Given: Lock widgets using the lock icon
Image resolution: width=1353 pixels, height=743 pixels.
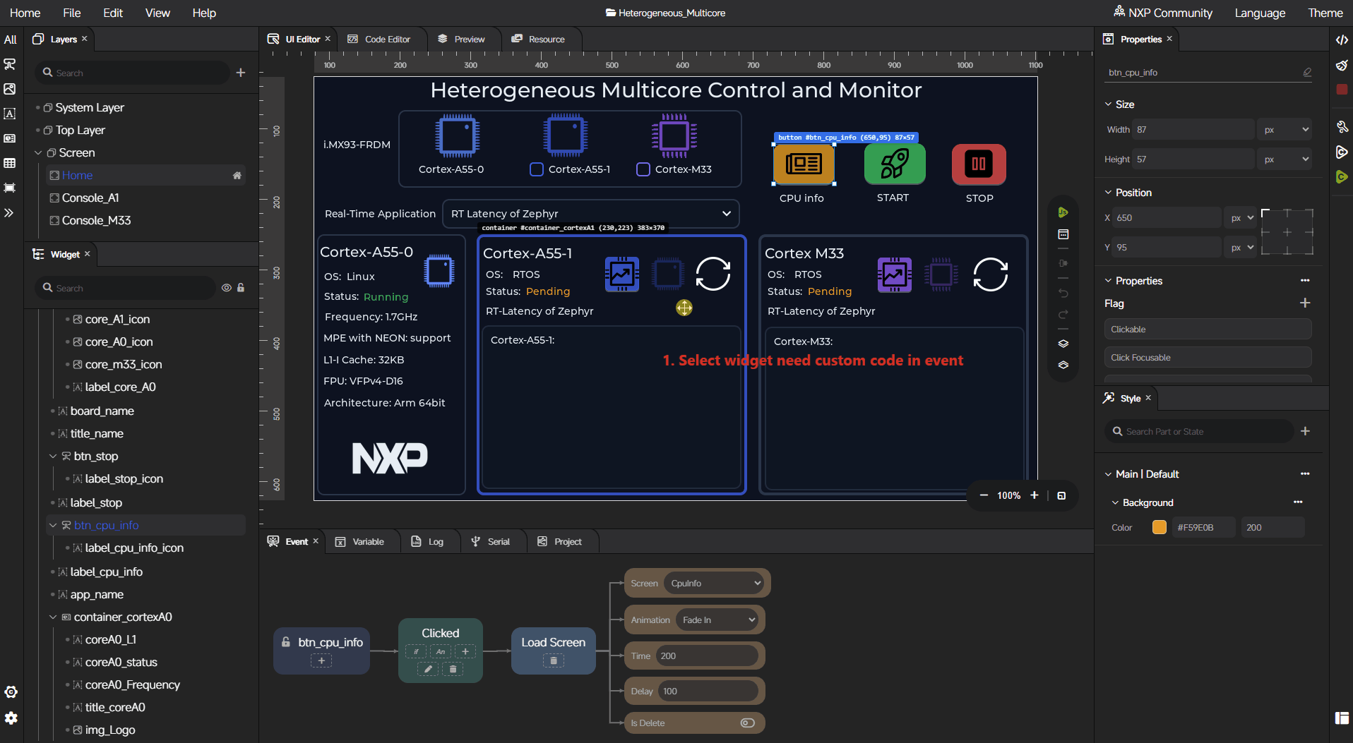Looking at the screenshot, I should click(x=241, y=288).
